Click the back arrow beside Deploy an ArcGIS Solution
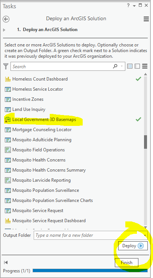 6,19
